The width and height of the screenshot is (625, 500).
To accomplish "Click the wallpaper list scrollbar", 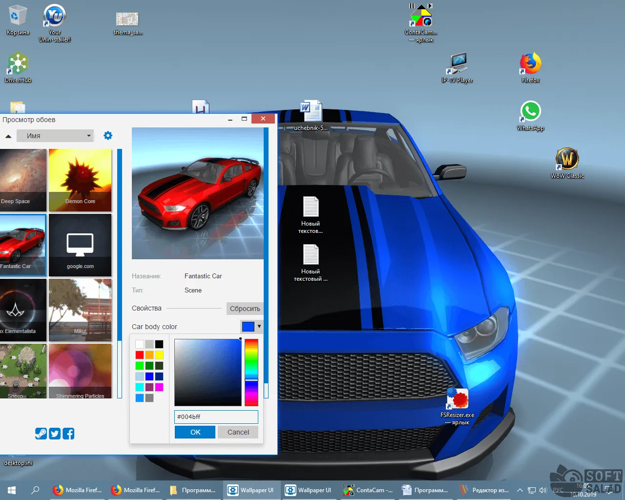I will click(120, 273).
